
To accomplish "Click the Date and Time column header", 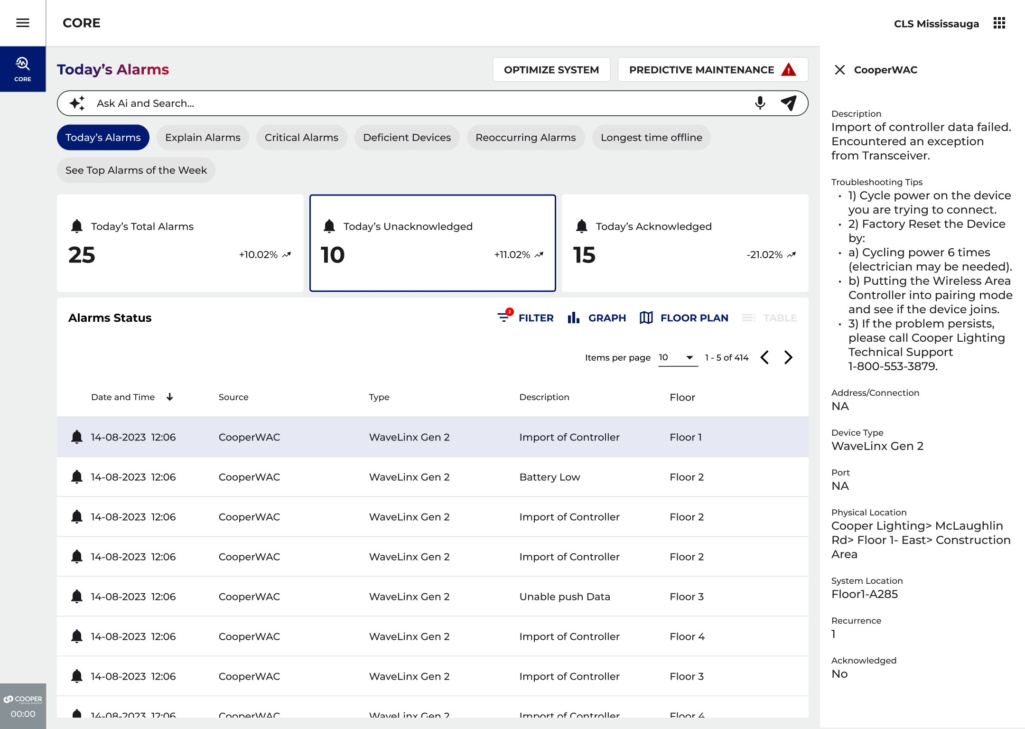I will point(123,397).
